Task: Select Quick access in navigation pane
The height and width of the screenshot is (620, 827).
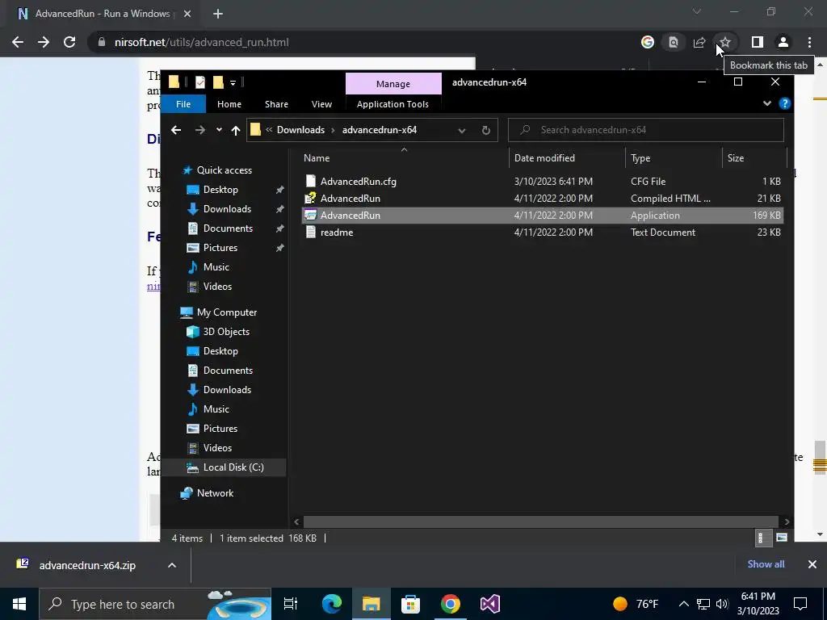Action: point(225,170)
